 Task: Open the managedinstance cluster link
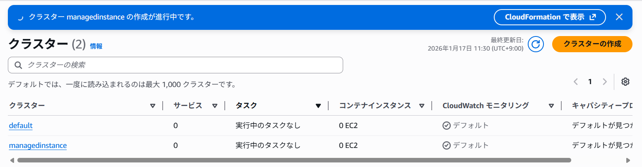pyautogui.click(x=38, y=145)
